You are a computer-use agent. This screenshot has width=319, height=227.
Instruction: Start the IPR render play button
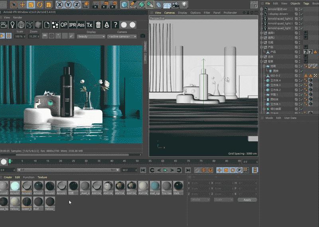tap(2, 36)
